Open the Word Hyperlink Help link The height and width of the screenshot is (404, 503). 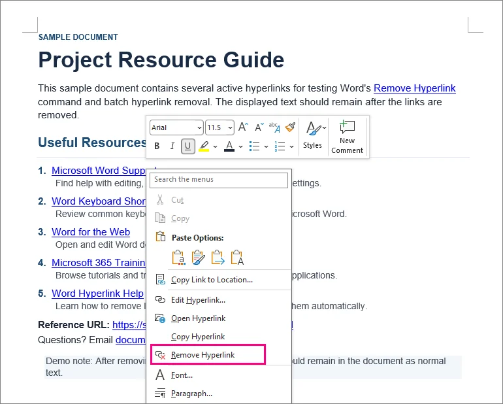pos(97,294)
